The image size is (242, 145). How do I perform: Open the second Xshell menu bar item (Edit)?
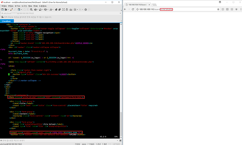pyautogui.click(x=11, y=6)
